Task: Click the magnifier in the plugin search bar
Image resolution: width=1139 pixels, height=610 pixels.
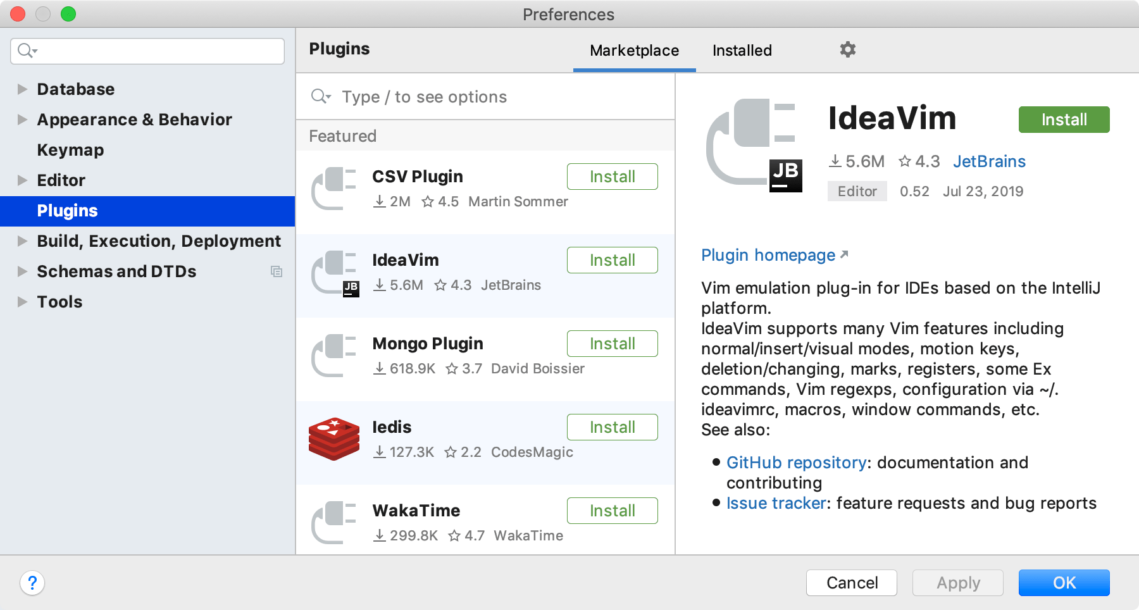Action: pyautogui.click(x=321, y=96)
